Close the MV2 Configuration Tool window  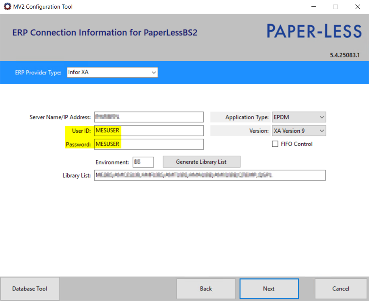coord(358,6)
